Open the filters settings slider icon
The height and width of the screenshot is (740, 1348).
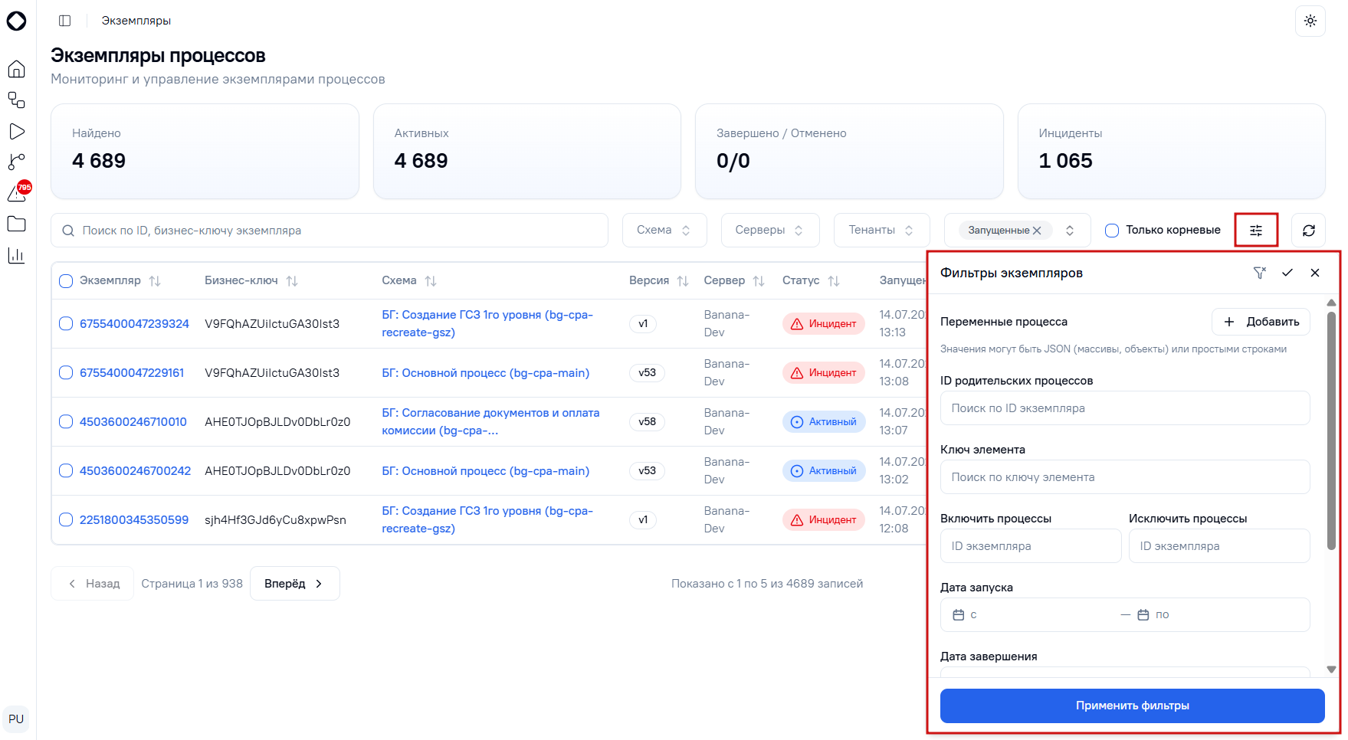coord(1255,230)
